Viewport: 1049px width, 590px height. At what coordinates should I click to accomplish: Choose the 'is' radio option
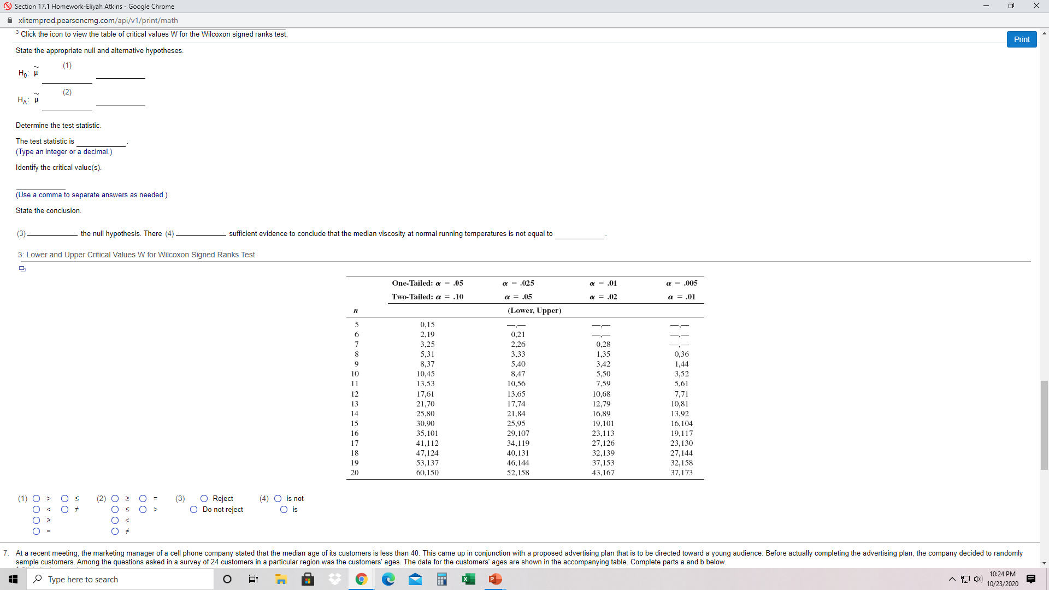[284, 509]
